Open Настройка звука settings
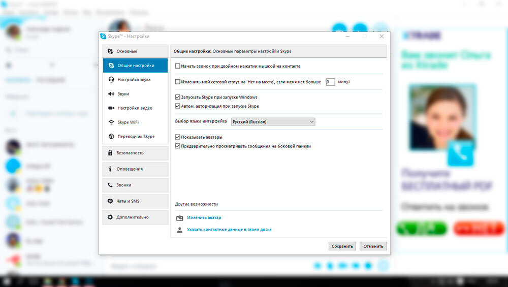This screenshot has height=287, width=508. pyautogui.click(x=136, y=80)
